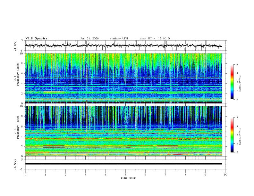Click the "ch.3(V)" axis label

pos(15,164)
